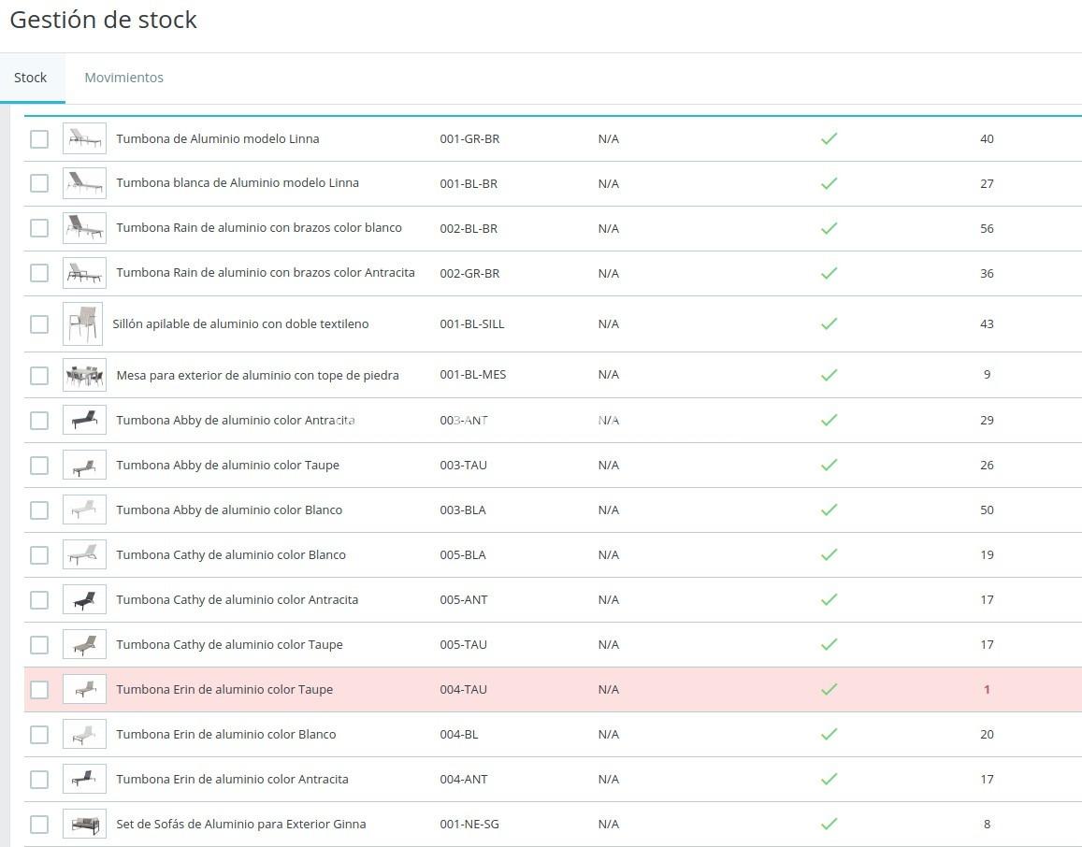The image size is (1082, 847).
Task: Open the Stock tab
Action: pyautogui.click(x=30, y=78)
